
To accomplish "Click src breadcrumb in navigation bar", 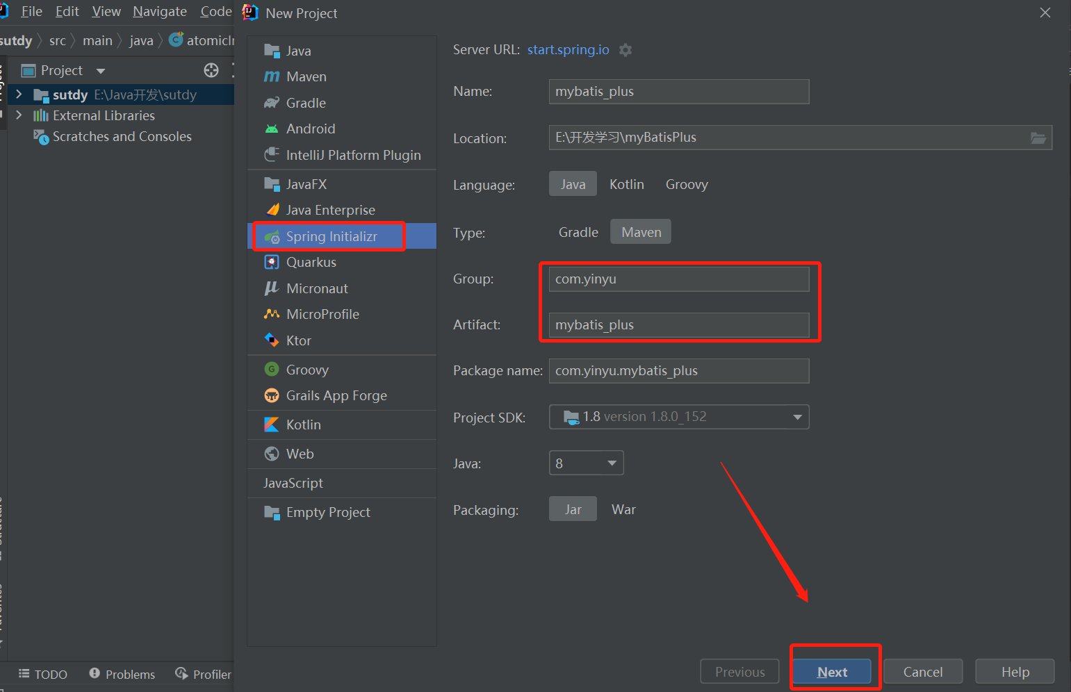I will (58, 41).
